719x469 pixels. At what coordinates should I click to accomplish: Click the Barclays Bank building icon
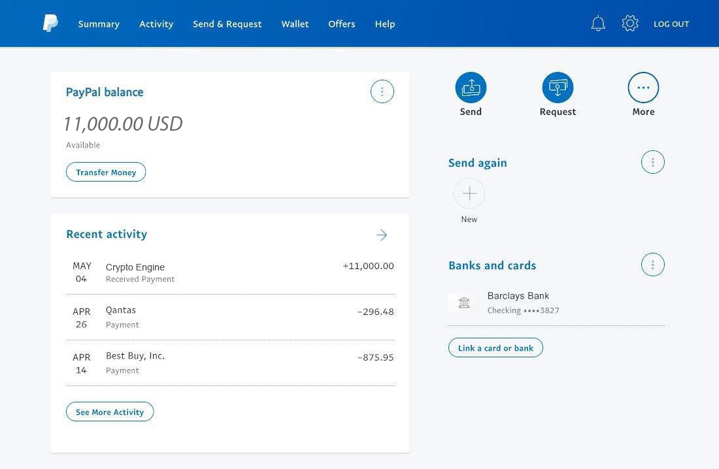pyautogui.click(x=464, y=302)
